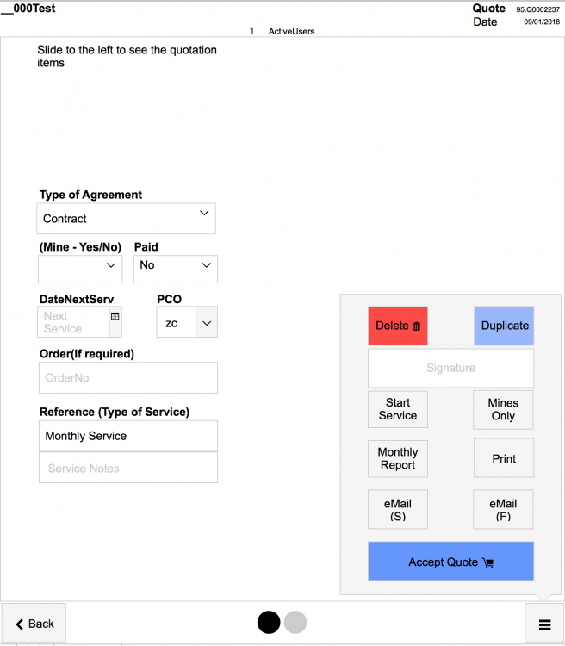The image size is (565, 646).
Task: Select the Mines Only option
Action: click(x=503, y=409)
